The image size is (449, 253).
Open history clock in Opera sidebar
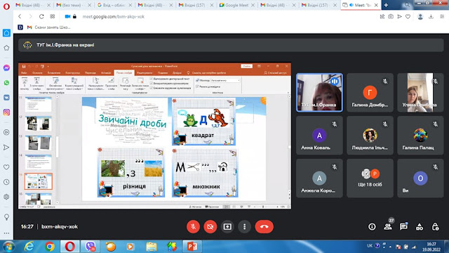pyautogui.click(x=6, y=182)
